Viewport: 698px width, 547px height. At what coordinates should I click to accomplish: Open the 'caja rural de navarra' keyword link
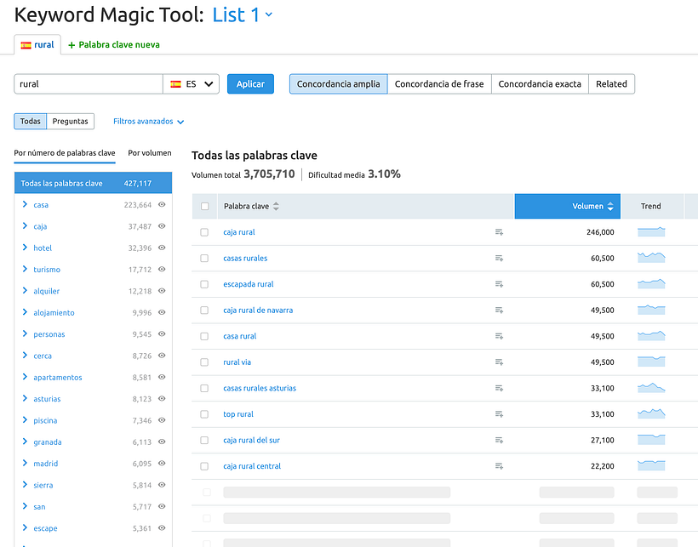(x=258, y=311)
